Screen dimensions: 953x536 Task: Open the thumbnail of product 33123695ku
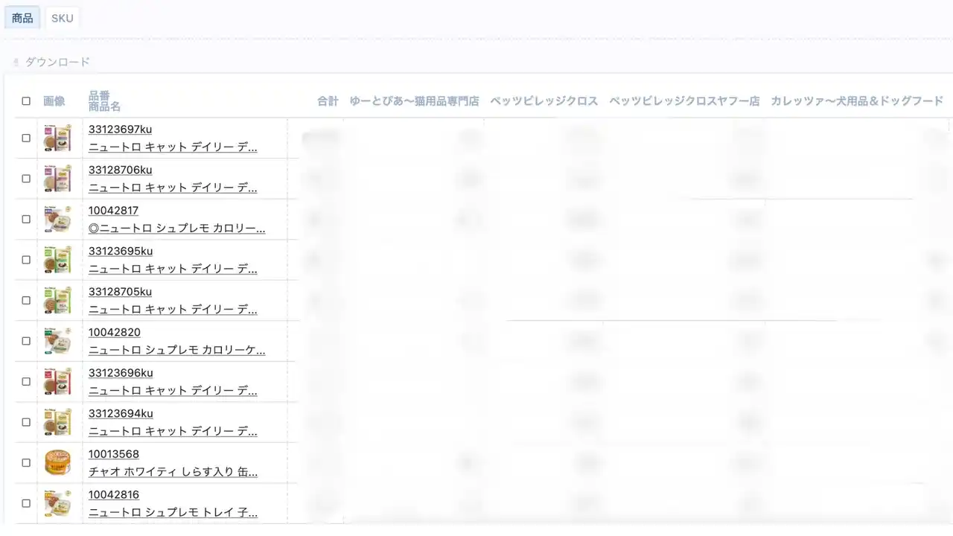[58, 260]
